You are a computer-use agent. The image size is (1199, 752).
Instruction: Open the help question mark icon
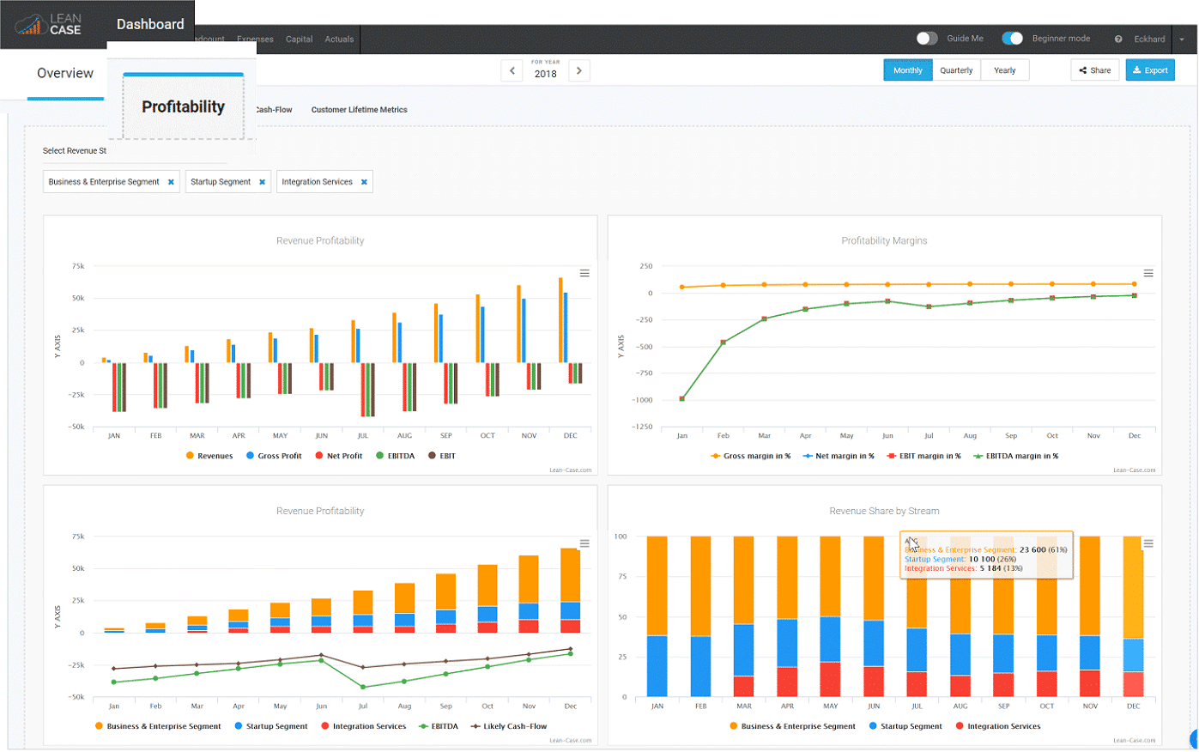(x=1118, y=39)
